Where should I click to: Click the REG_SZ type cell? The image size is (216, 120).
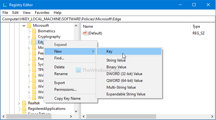pyautogui.click(x=198, y=33)
